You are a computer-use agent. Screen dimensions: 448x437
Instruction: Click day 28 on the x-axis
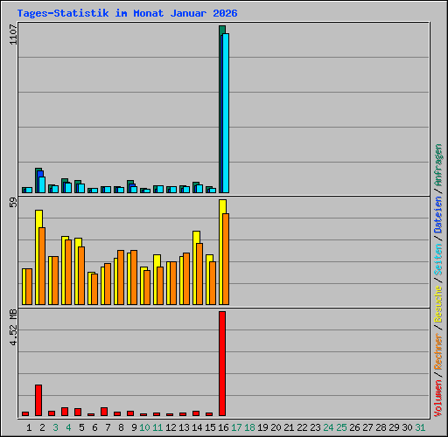click(381, 427)
